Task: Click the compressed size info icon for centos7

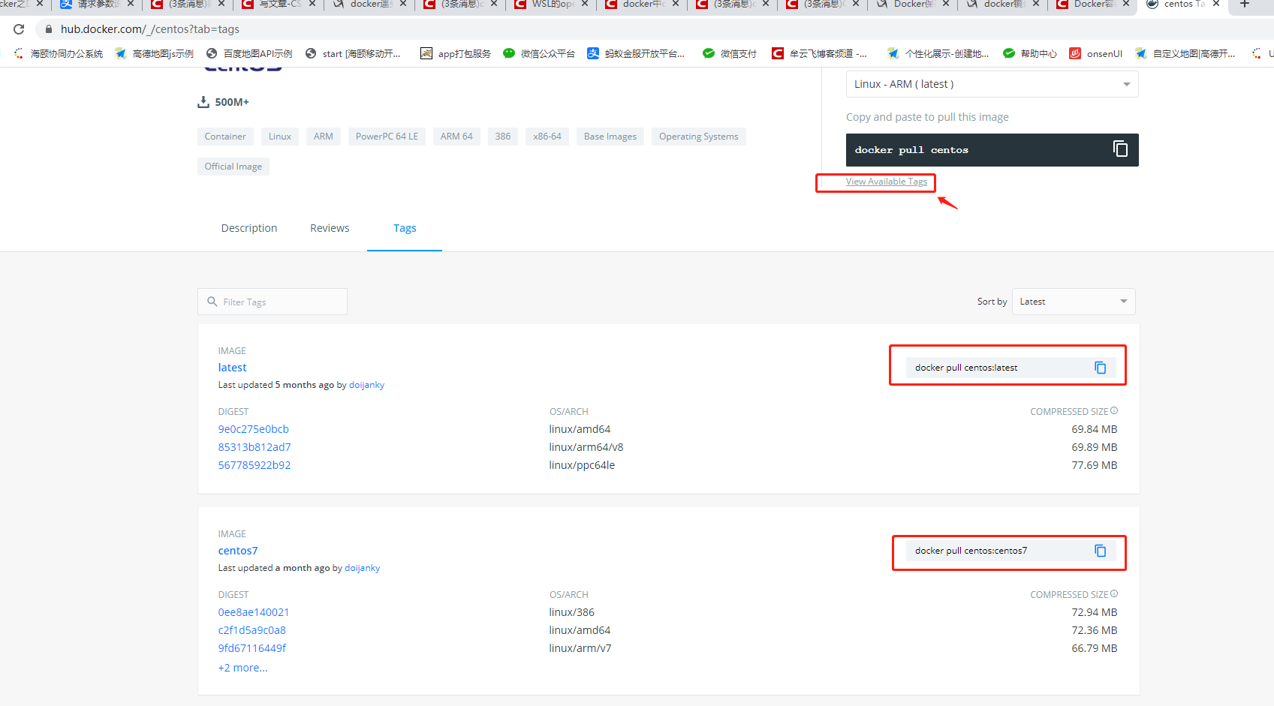Action: (1114, 593)
